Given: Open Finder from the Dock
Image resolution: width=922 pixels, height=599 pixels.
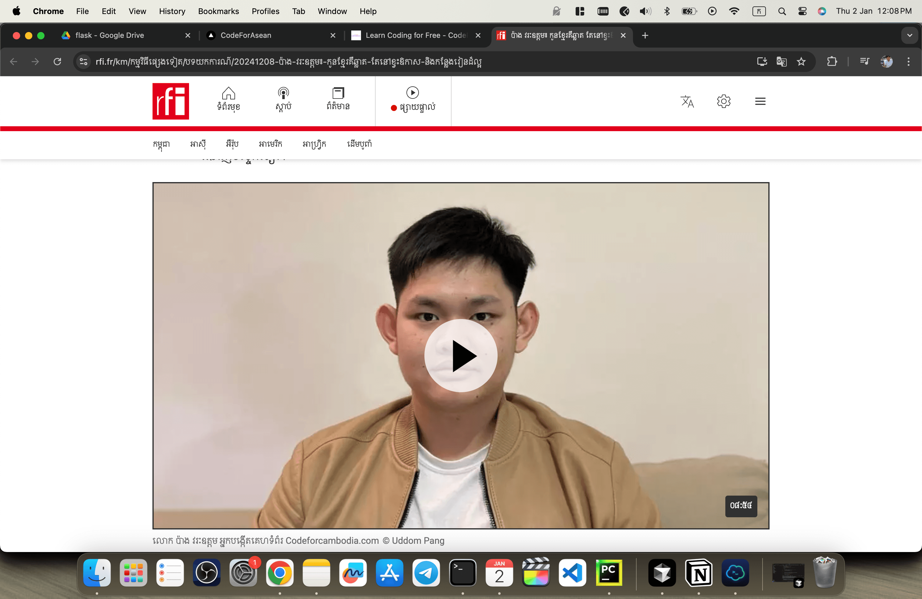Looking at the screenshot, I should (x=97, y=573).
